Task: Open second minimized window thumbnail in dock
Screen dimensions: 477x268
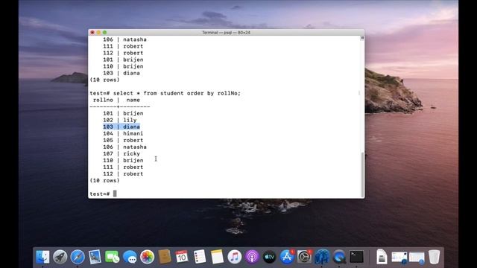Action: [x=417, y=257]
